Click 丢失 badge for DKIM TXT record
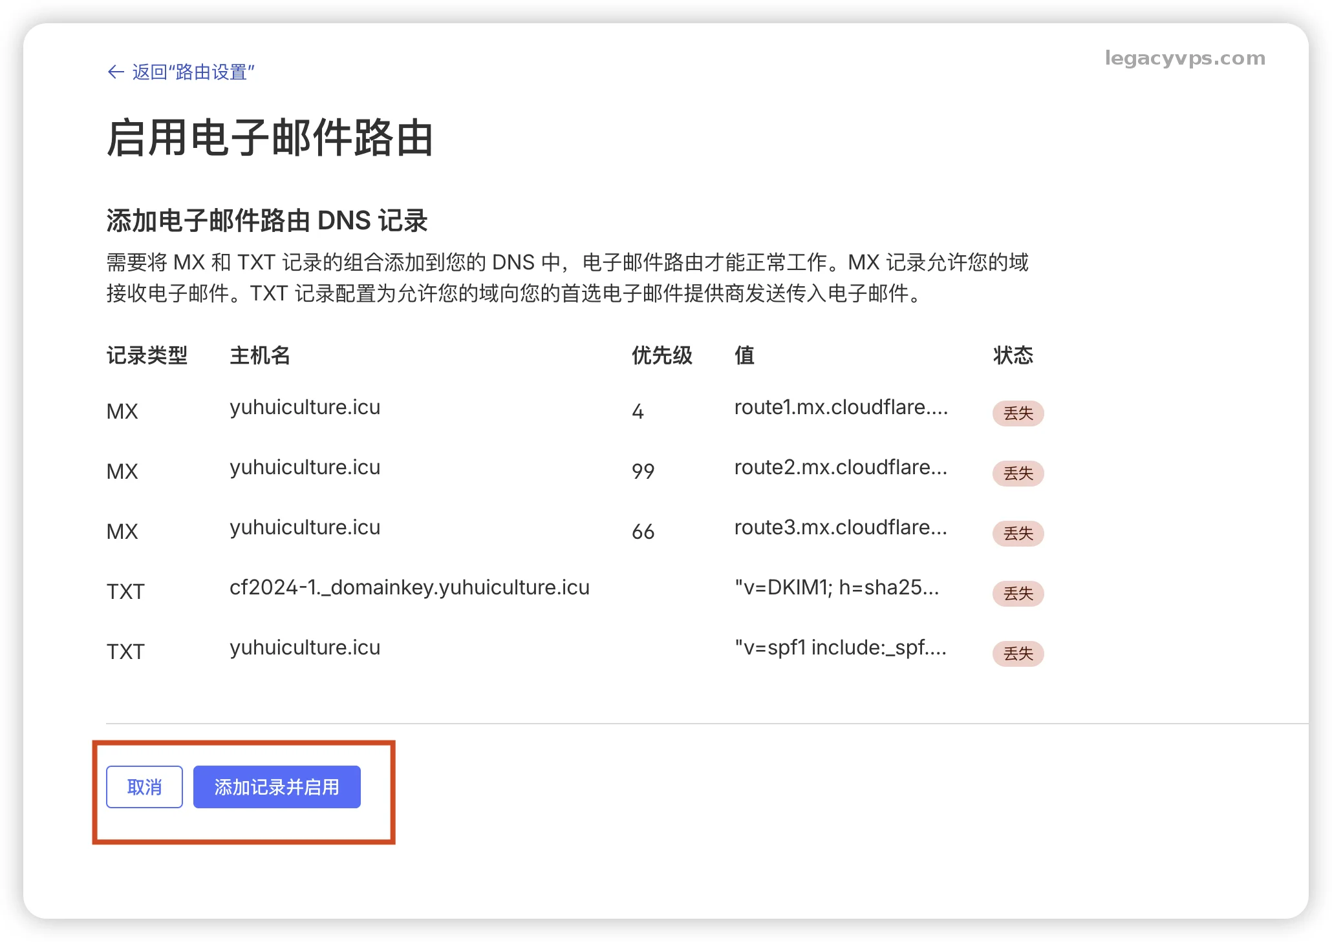This screenshot has width=1332, height=942. point(1018,593)
